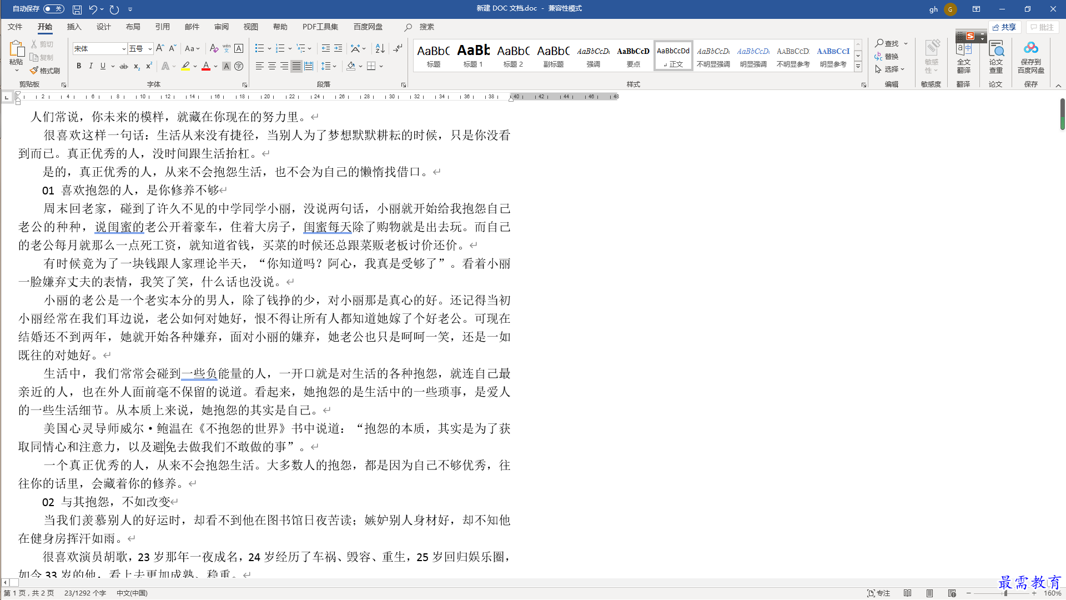Toggle the AutoSave switch
1066x600 pixels.
coord(54,9)
